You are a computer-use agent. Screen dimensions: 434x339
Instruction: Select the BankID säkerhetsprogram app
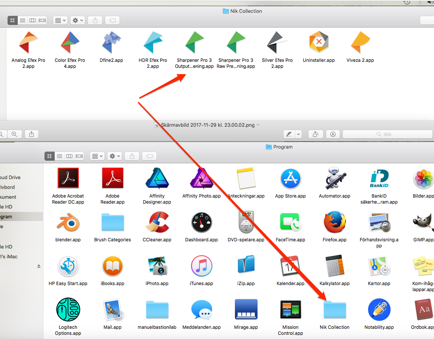[379, 178]
